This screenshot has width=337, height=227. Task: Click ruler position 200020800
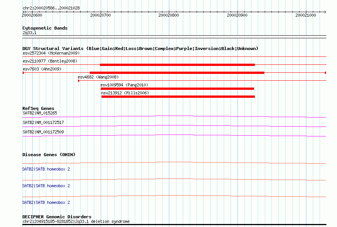(x=169, y=15)
